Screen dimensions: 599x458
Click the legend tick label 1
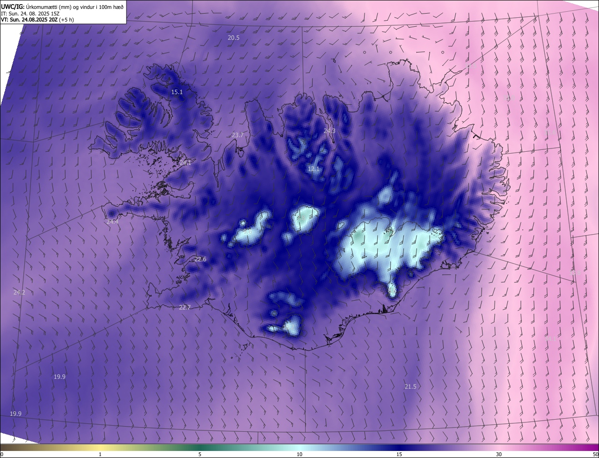click(100, 455)
